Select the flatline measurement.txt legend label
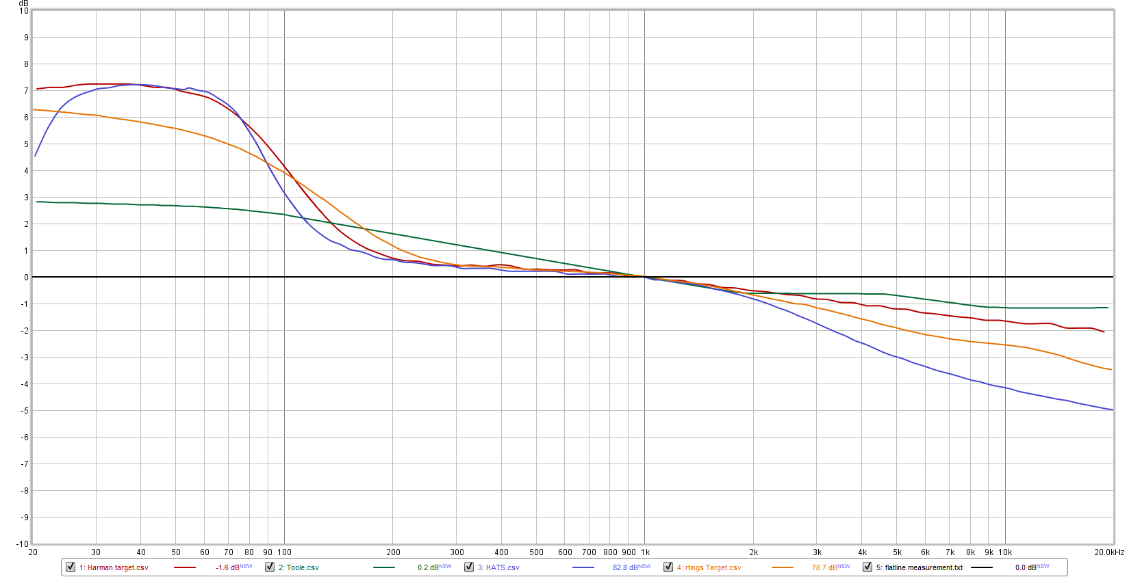Viewport: 1129px width, 577px height. pyautogui.click(x=919, y=567)
